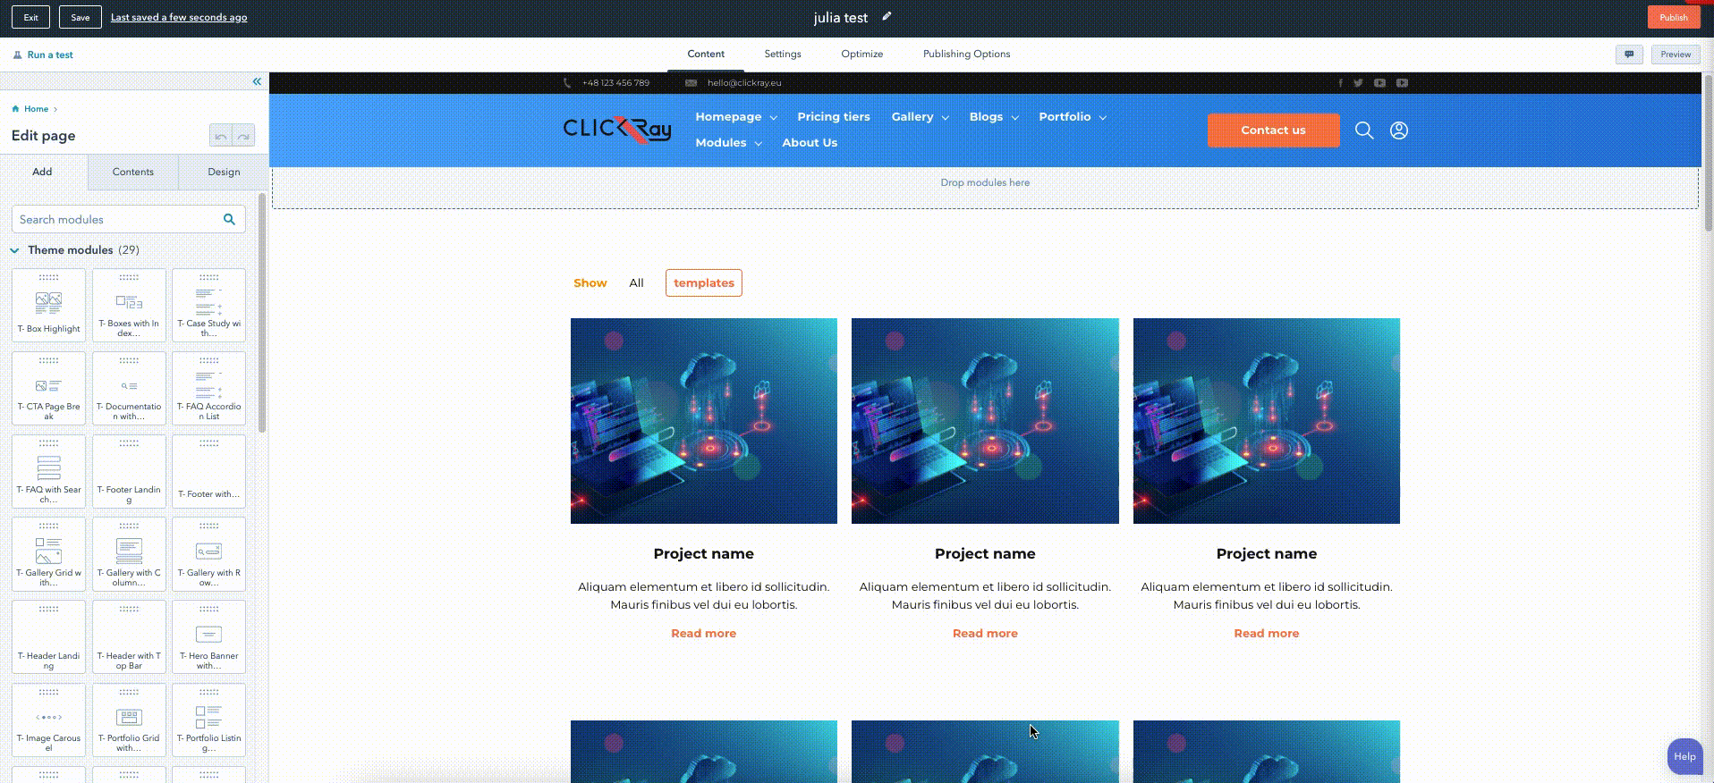The height and width of the screenshot is (783, 1714).
Task: Select the T- Hero Banner module
Action: 208,637
